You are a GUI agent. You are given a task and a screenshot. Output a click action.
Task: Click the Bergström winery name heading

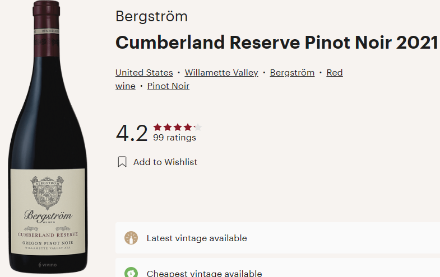151,16
